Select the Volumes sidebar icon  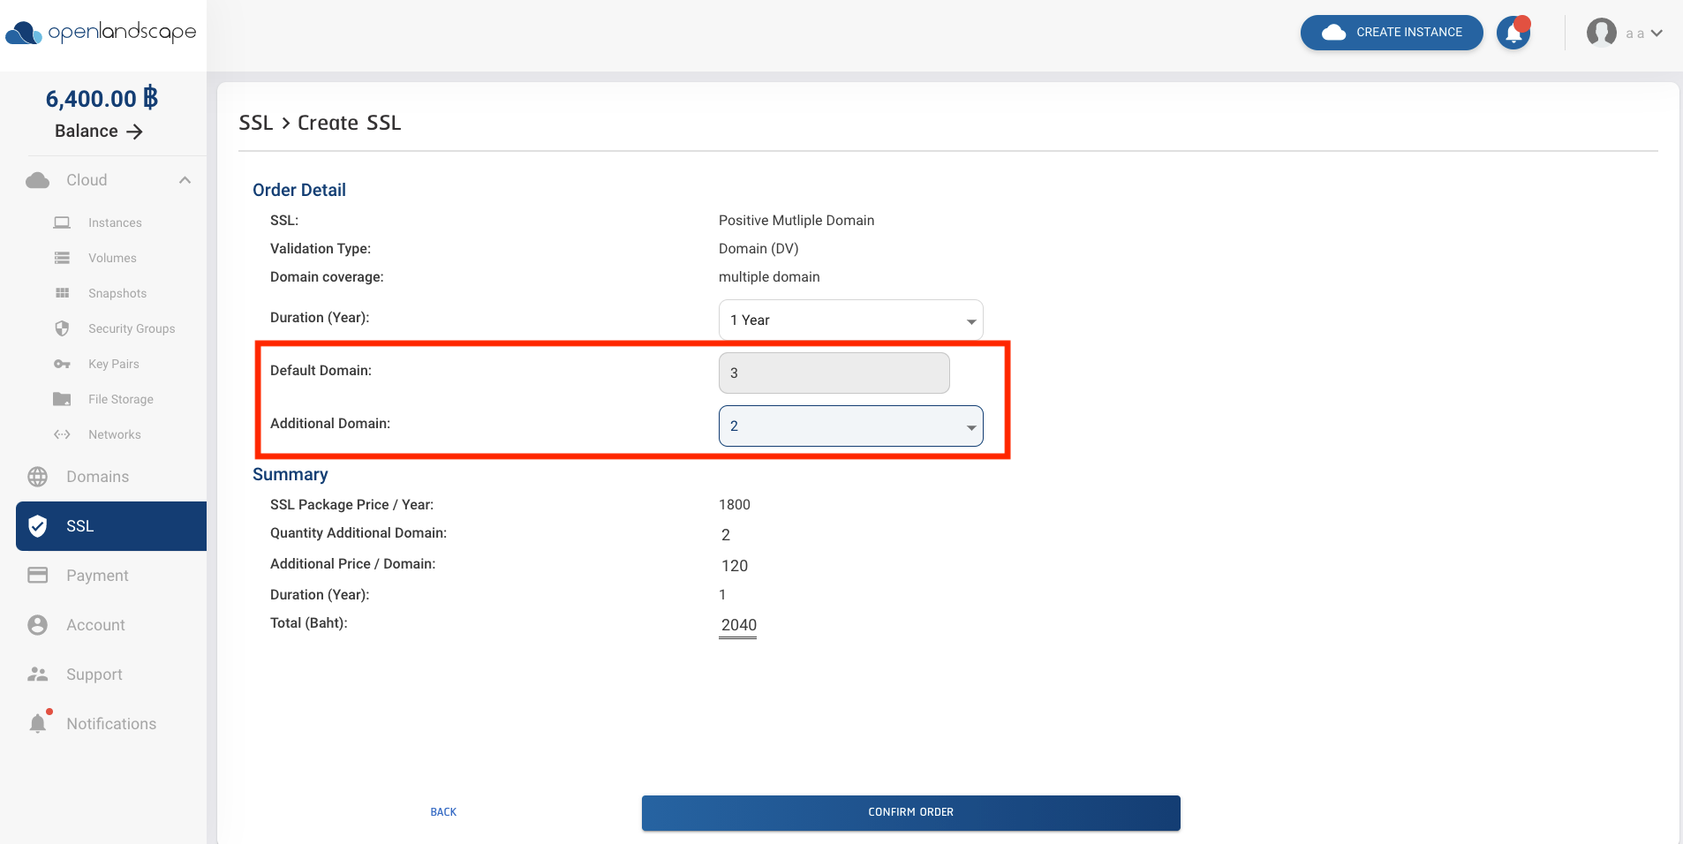[112, 258]
